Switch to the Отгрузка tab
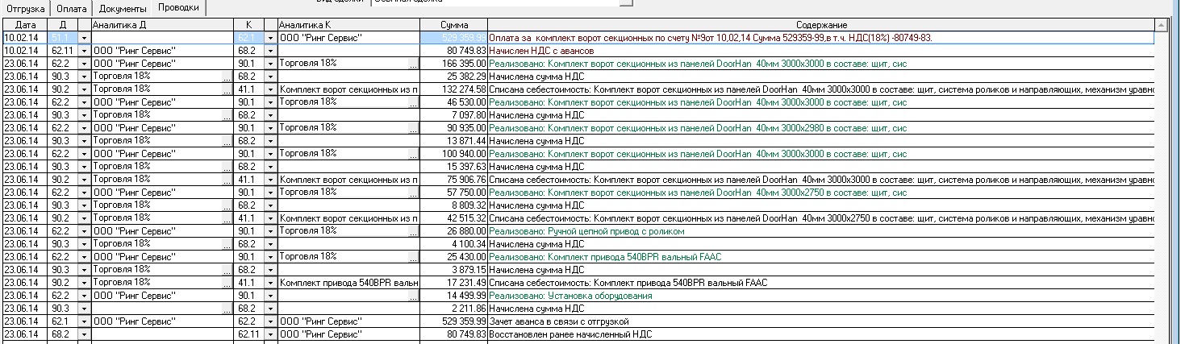1185x344 pixels. pyautogui.click(x=27, y=8)
